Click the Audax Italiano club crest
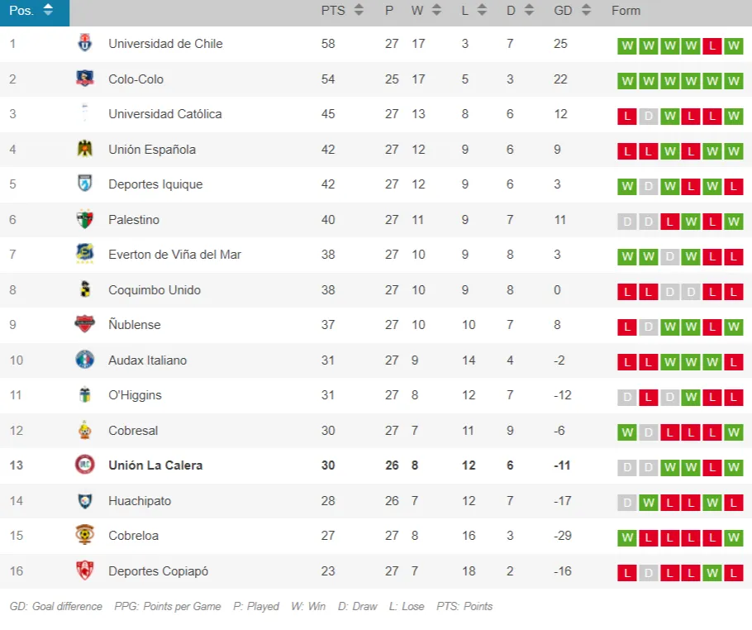Viewport: 752px width, 630px height. pyautogui.click(x=84, y=360)
